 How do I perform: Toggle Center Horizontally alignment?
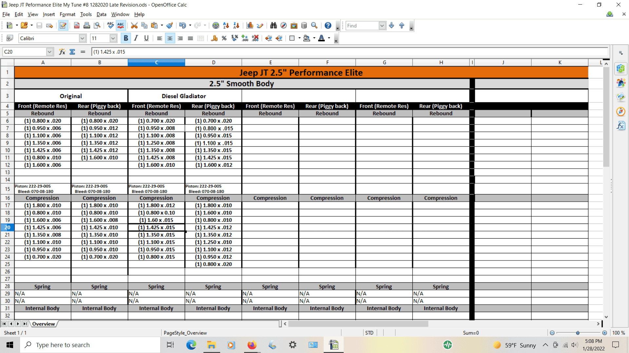coord(170,38)
